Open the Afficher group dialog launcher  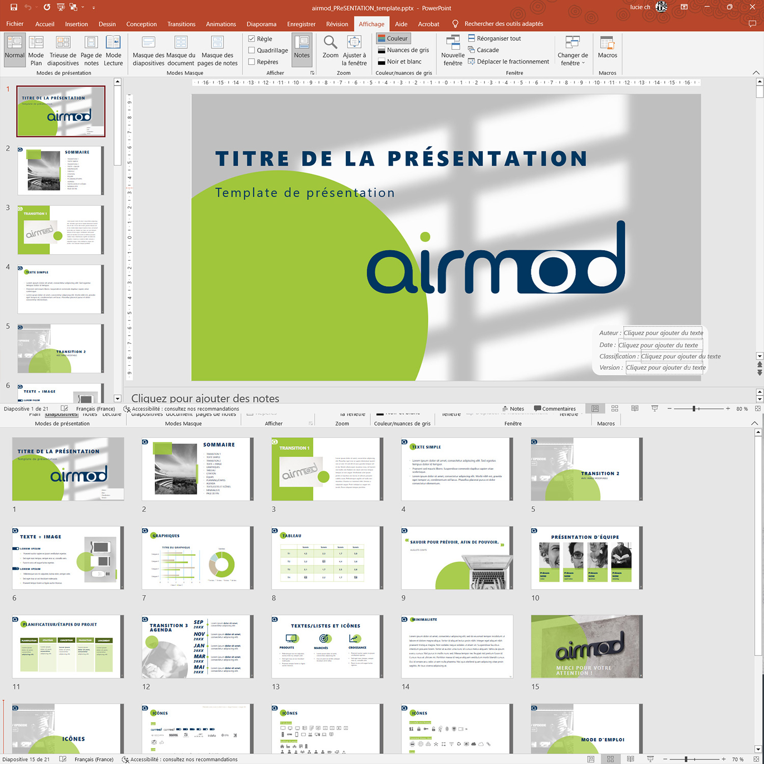click(x=312, y=73)
